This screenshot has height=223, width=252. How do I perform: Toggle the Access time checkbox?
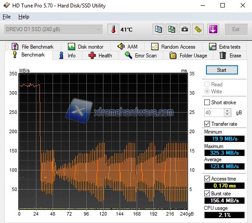[x=207, y=179]
